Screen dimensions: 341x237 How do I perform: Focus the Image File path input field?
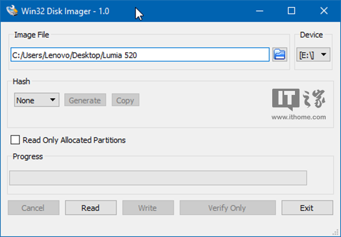(x=140, y=55)
